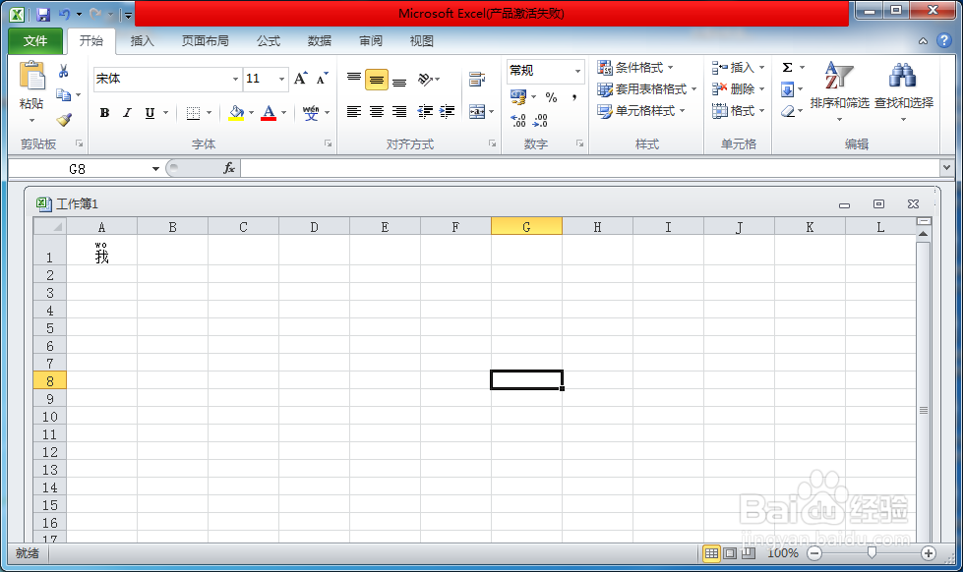Open 单元格样式 cell styles dropdown
Image resolution: width=963 pixels, height=572 pixels.
(640, 111)
